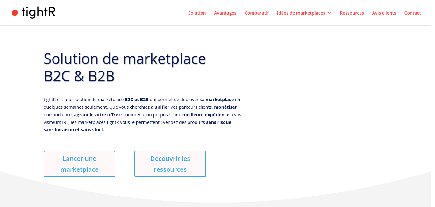Go to the Avantages section
The height and width of the screenshot is (207, 435).
pyautogui.click(x=225, y=13)
